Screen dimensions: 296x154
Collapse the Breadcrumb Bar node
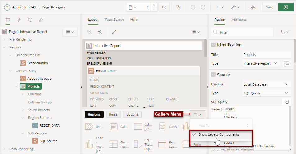coord(10,55)
